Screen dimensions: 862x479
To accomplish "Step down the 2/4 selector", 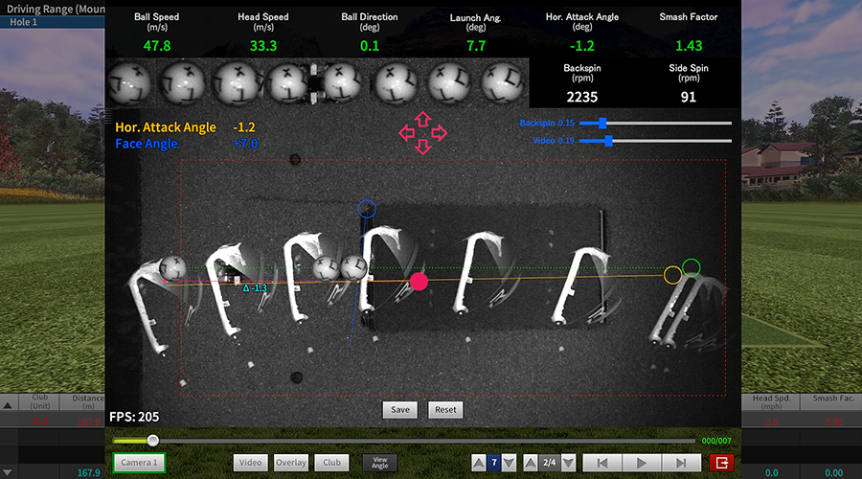I will (x=567, y=463).
